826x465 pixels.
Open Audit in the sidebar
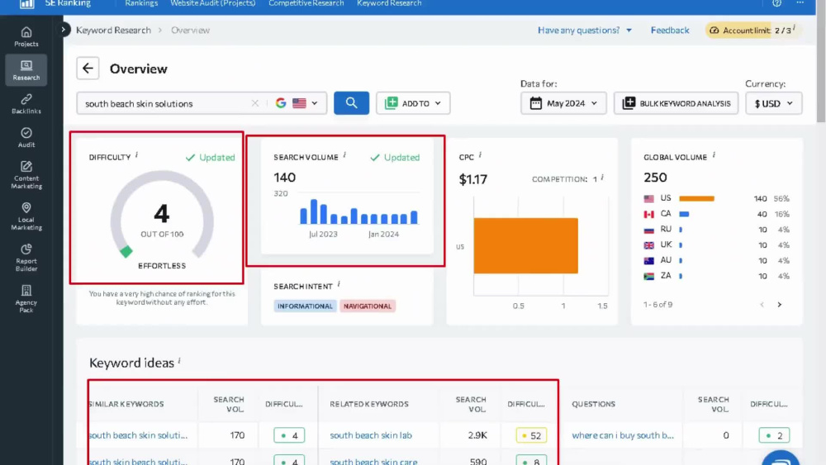[x=26, y=137]
